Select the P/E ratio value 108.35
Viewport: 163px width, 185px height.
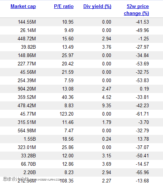pyautogui.click(x=67, y=181)
